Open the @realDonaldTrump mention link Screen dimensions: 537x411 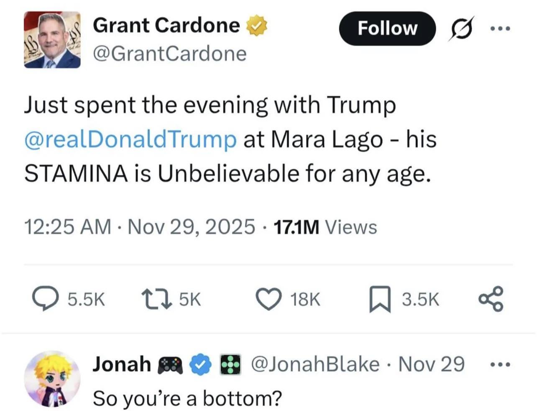[x=130, y=139]
